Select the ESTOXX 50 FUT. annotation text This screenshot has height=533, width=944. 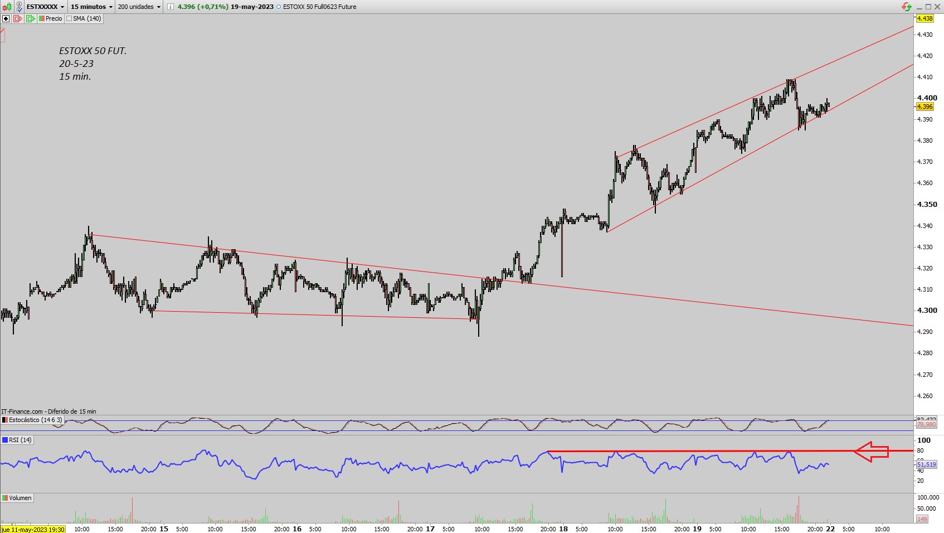[93, 51]
